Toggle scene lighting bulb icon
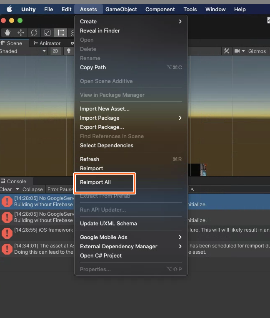This screenshot has height=318, width=270. [69, 51]
